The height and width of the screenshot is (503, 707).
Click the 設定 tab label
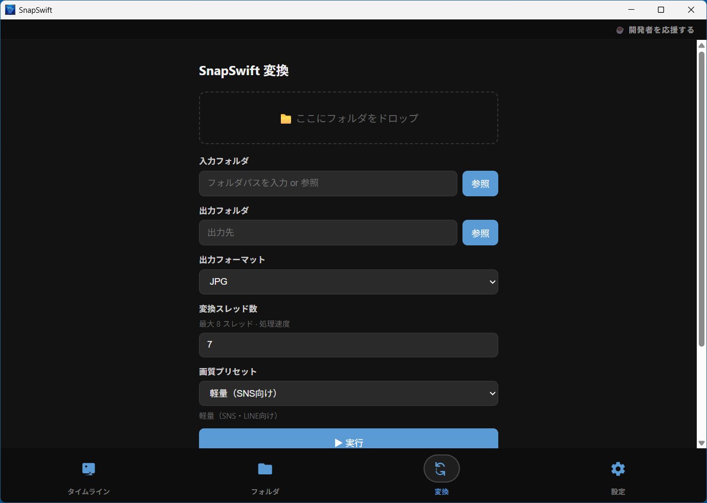618,492
